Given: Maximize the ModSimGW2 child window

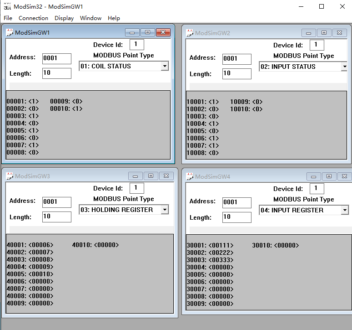Looking at the screenshot, I should coord(324,33).
